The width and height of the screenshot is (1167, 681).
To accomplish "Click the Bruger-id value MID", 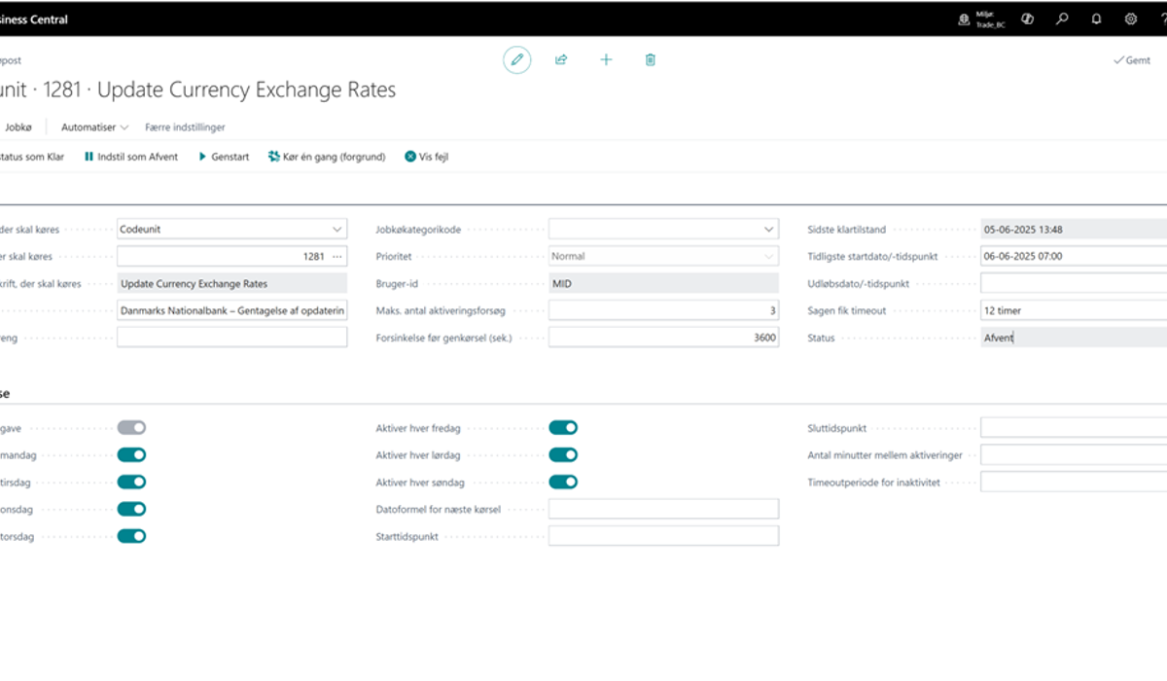I will point(663,284).
